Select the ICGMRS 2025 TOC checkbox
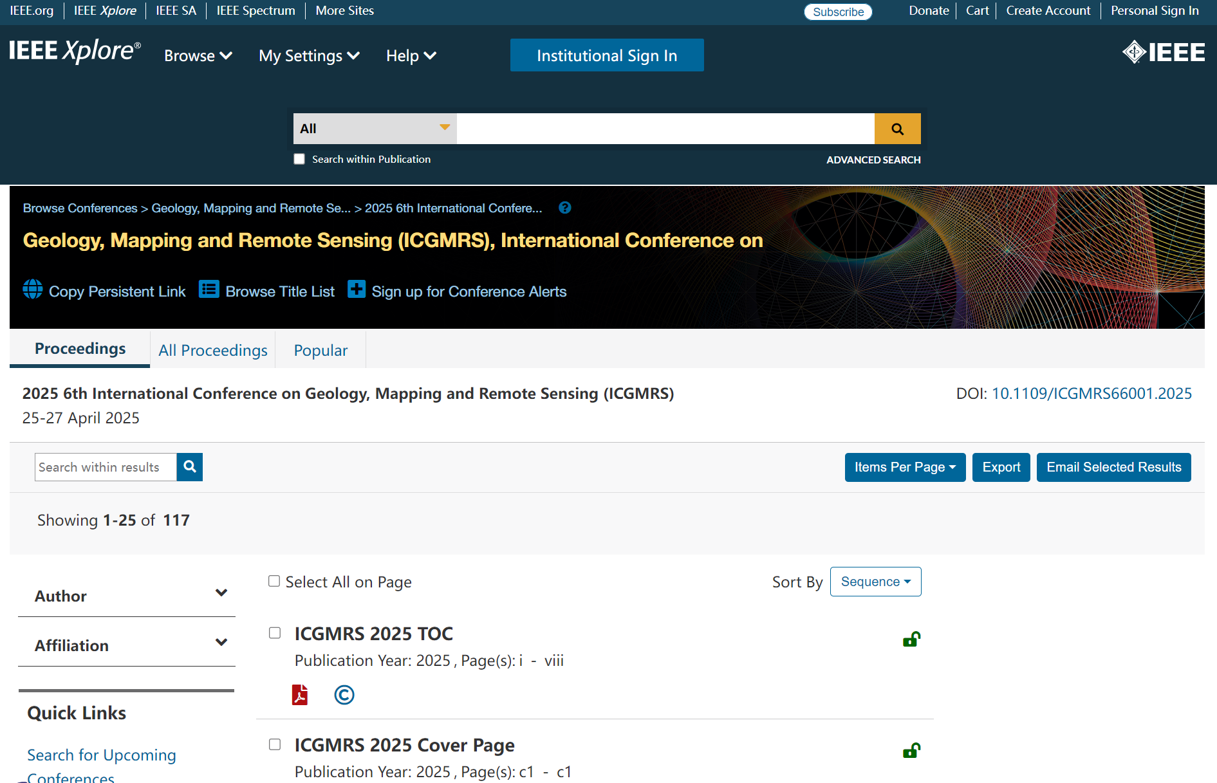The image size is (1217, 783). (275, 633)
